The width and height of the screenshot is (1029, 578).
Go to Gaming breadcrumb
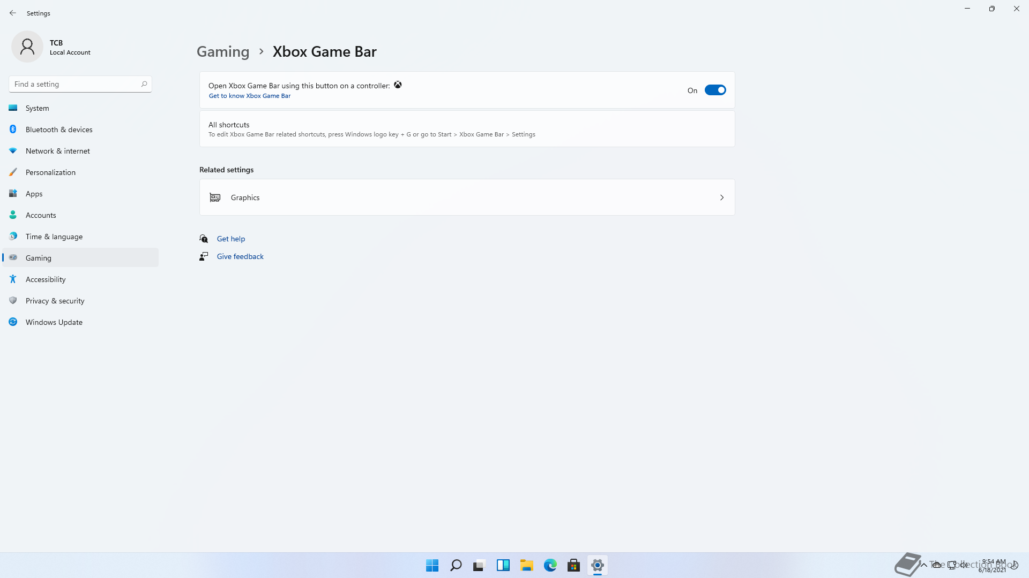223,51
